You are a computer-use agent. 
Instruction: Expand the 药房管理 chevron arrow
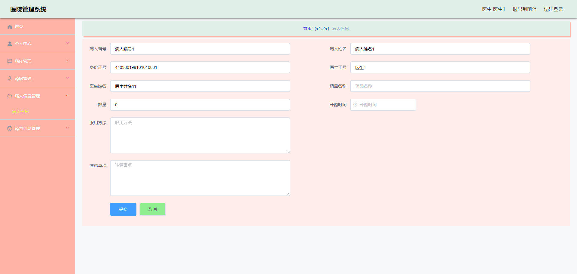pos(67,78)
